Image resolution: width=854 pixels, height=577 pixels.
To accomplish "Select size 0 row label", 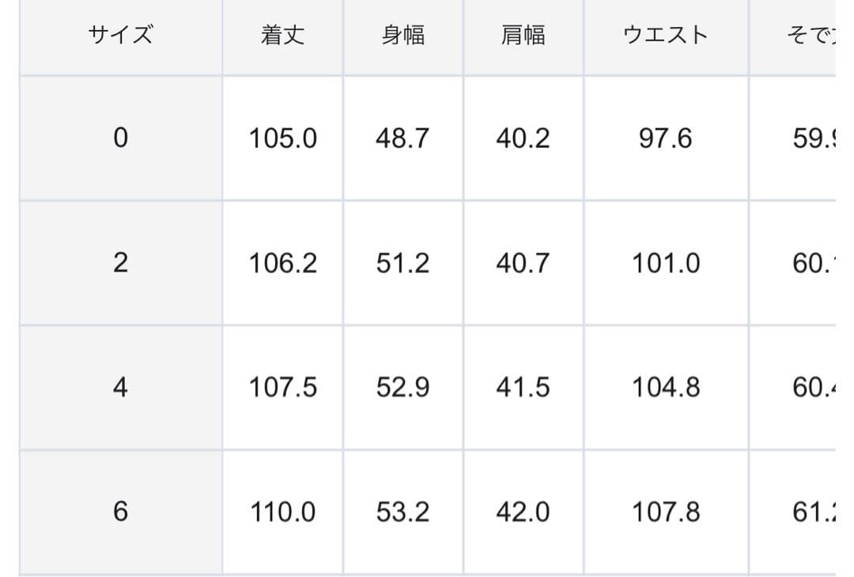I will pyautogui.click(x=120, y=139).
